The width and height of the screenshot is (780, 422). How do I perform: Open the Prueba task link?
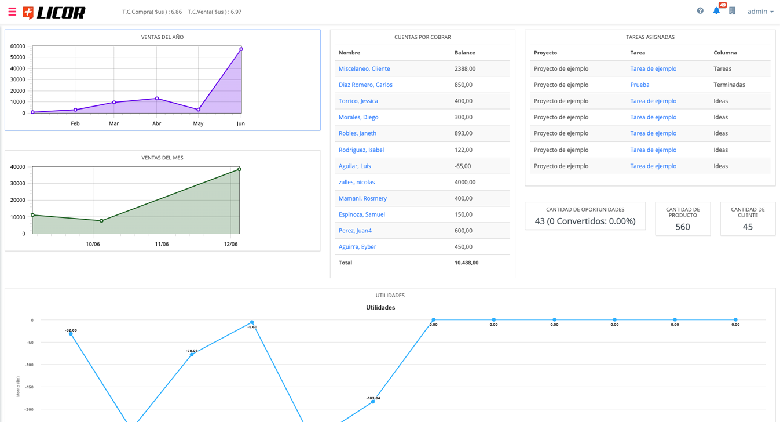coord(639,85)
